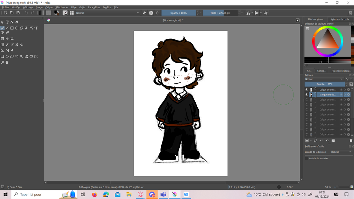Screen dimensions: 354x199
Task: Choose the Fill bucket tool
Action: coord(21,45)
